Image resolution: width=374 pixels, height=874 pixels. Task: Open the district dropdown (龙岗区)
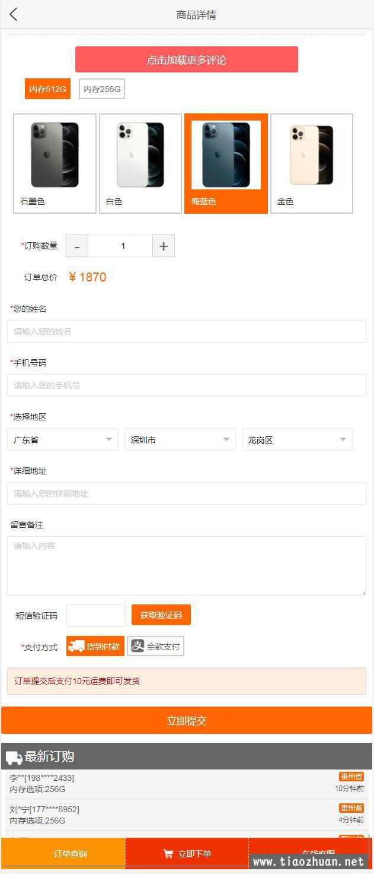click(297, 439)
